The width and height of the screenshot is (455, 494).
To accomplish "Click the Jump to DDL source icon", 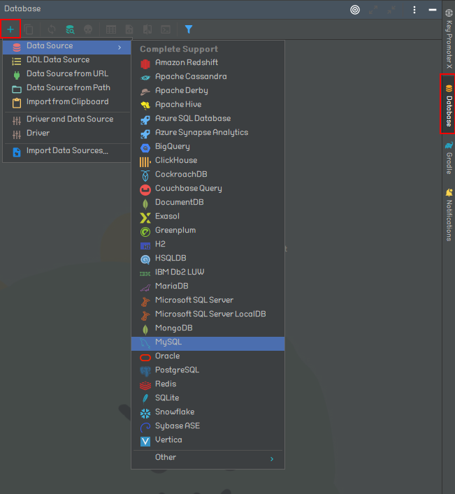I will coord(129,29).
